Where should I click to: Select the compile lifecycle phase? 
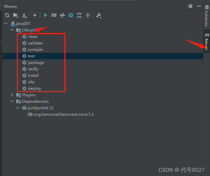tap(33, 50)
